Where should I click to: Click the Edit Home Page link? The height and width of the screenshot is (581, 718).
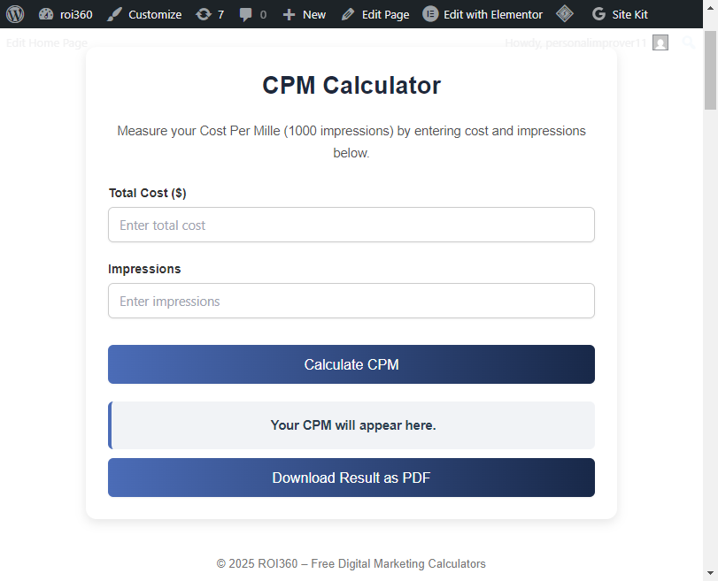click(x=46, y=42)
